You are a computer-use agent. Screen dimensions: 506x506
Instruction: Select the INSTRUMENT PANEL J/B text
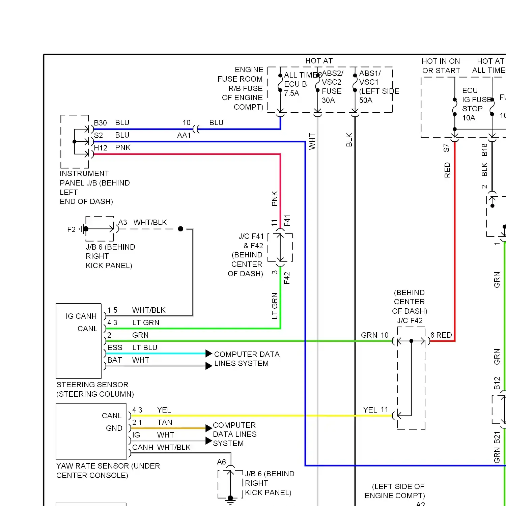pos(94,188)
